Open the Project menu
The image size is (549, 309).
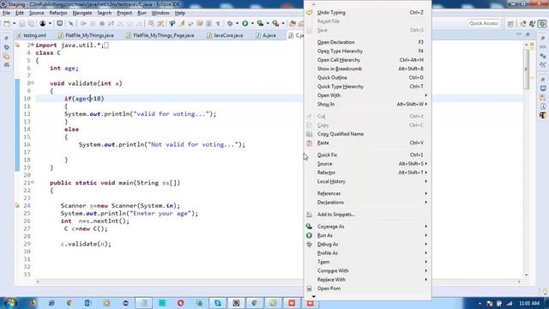tap(124, 13)
